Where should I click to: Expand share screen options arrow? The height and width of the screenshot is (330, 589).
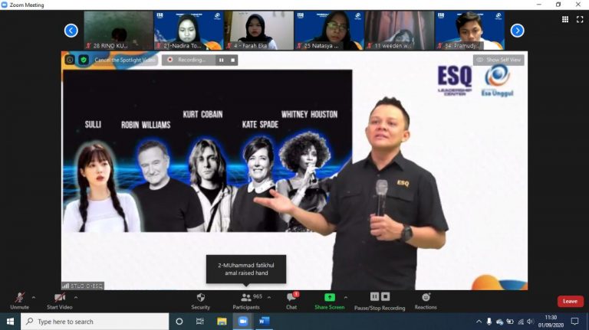pyautogui.click(x=346, y=297)
